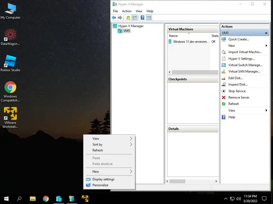The height and width of the screenshot is (204, 273).
Task: Click the Hyper-V Settings icon
Action: (224, 59)
